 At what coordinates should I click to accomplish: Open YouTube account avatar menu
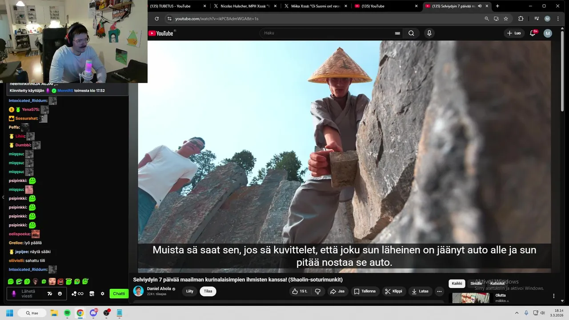tap(548, 33)
